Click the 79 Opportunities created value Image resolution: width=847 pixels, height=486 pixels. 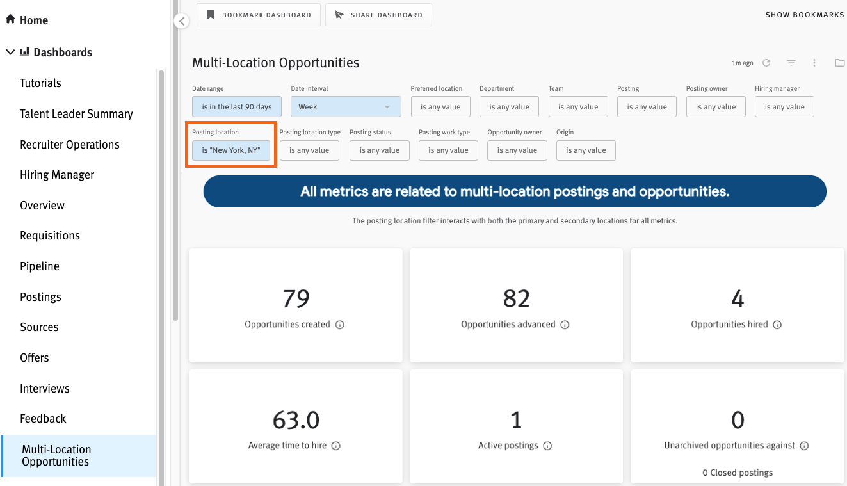point(296,298)
